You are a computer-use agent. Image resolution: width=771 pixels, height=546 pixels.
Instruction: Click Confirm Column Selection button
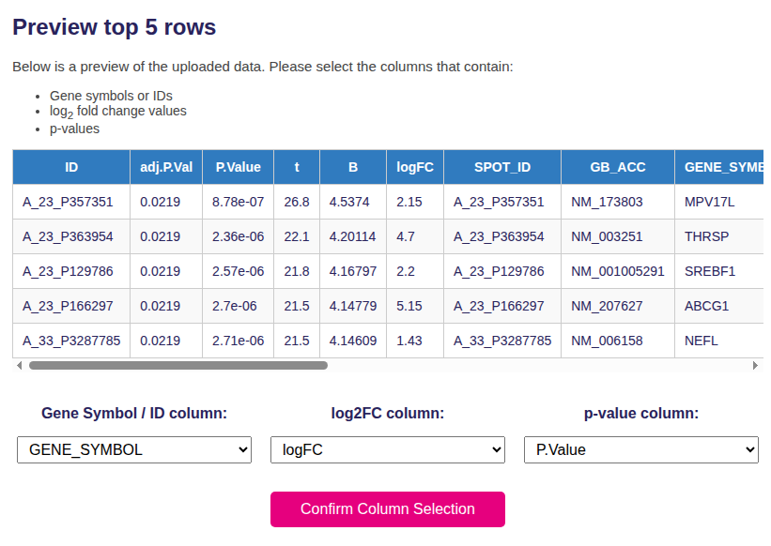tap(388, 509)
